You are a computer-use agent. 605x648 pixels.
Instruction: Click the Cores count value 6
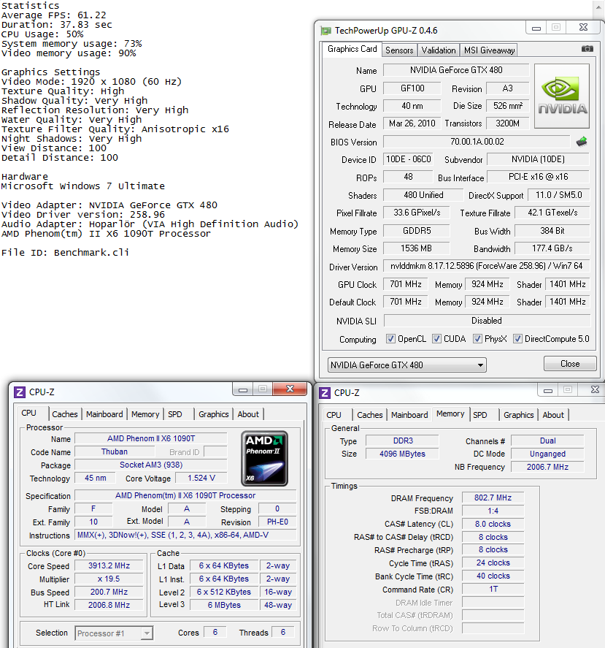(x=215, y=633)
